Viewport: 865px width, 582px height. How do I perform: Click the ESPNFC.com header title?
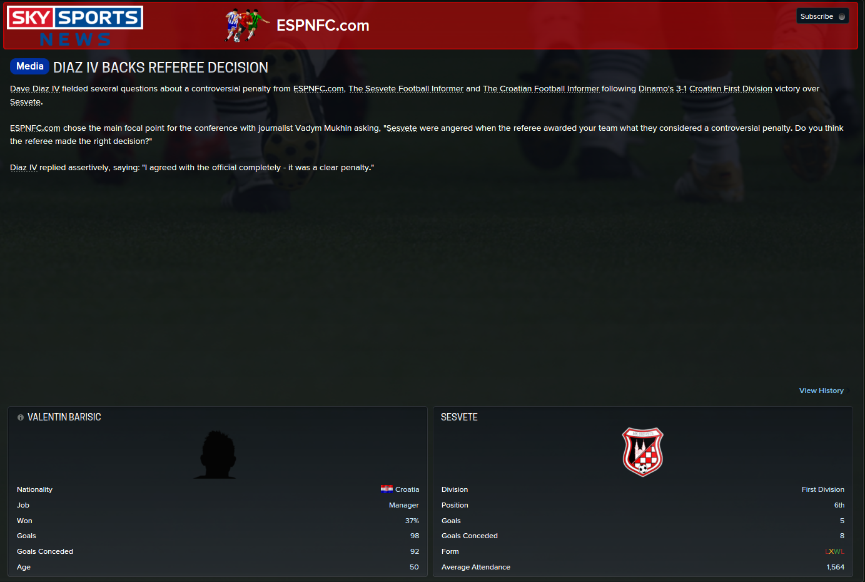[x=323, y=26]
